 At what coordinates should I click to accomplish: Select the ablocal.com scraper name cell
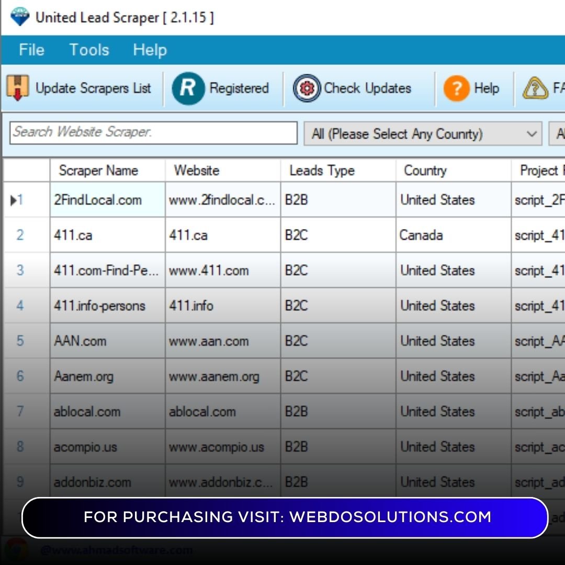coord(107,412)
